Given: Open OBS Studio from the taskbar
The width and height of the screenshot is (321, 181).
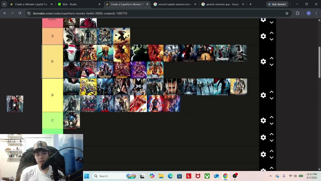Looking at the screenshot, I should (x=235, y=176).
